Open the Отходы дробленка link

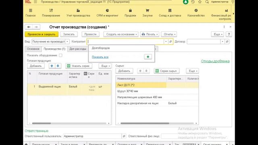(215, 61)
